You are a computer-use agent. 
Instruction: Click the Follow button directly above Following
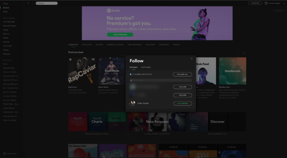tap(183, 95)
